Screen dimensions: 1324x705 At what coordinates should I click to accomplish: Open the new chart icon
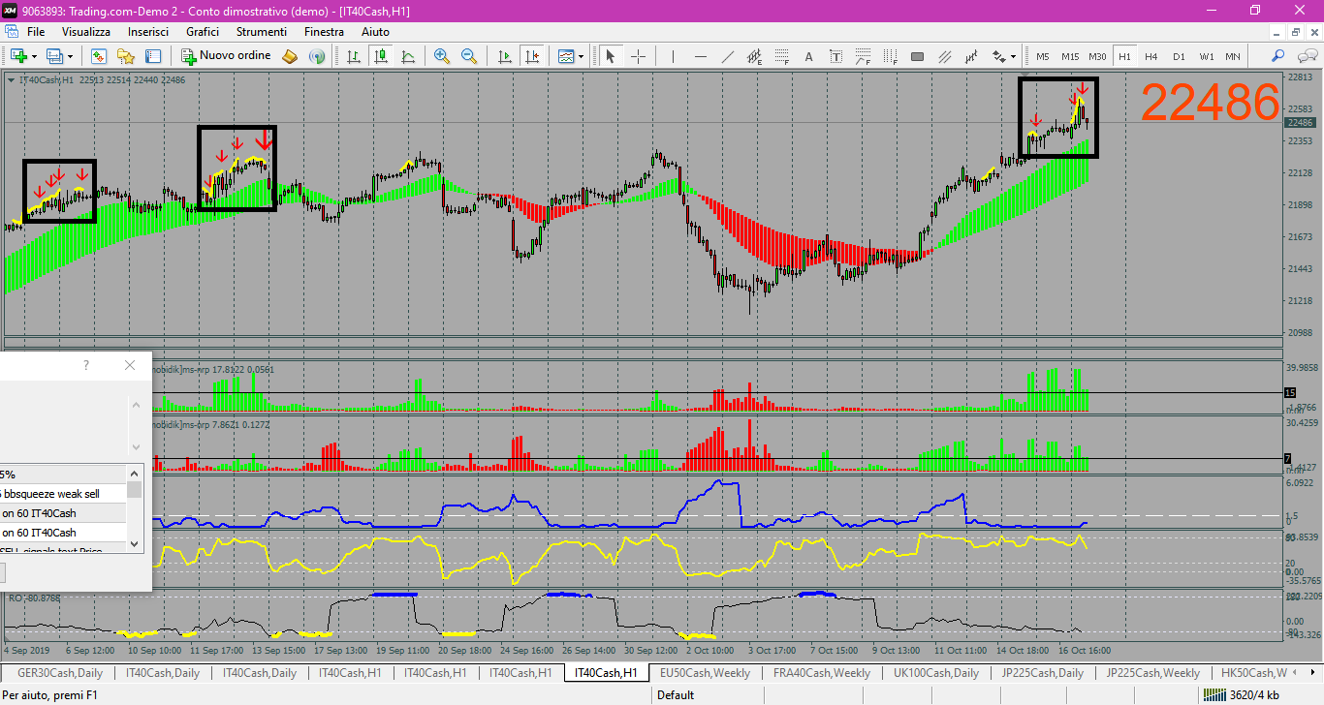pyautogui.click(x=17, y=56)
